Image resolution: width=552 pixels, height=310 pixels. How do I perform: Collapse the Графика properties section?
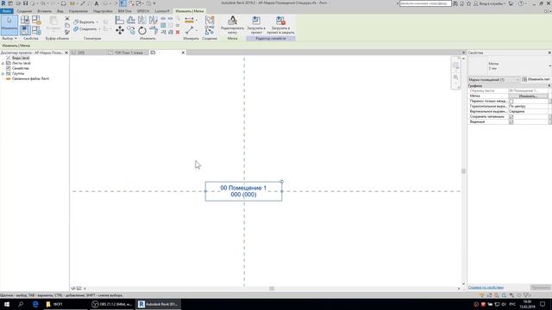click(549, 86)
